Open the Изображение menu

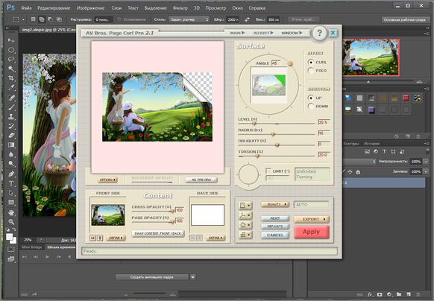[91, 8]
